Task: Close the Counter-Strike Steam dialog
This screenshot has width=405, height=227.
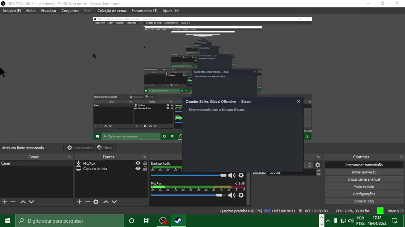Action: point(298,102)
